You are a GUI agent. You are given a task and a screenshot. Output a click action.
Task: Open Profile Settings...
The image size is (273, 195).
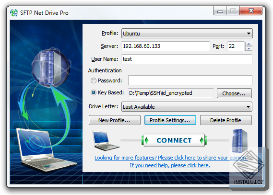(170, 120)
